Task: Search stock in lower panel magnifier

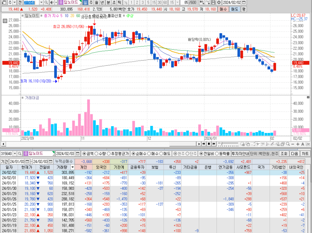Action: (19, 154)
